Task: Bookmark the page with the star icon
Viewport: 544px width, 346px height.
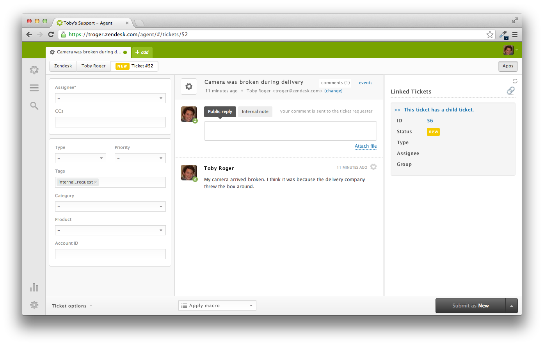Action: pyautogui.click(x=490, y=35)
